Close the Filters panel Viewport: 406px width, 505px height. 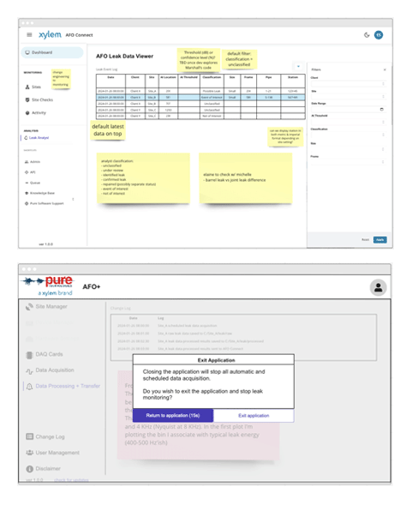coord(385,69)
